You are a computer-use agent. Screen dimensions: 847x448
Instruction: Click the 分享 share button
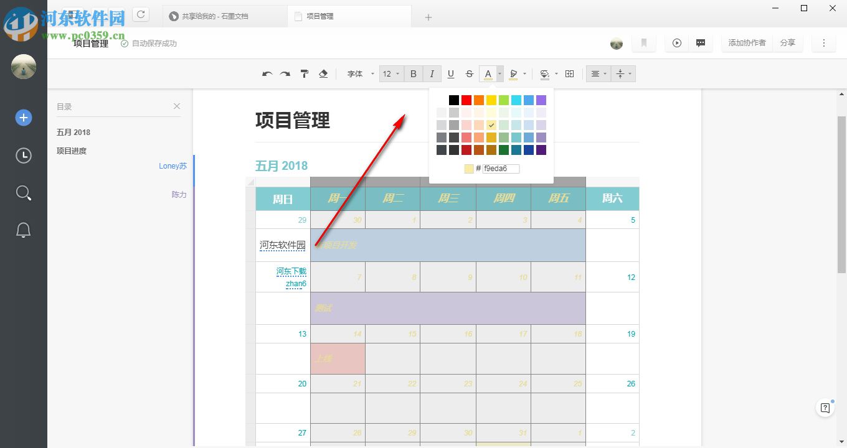788,43
